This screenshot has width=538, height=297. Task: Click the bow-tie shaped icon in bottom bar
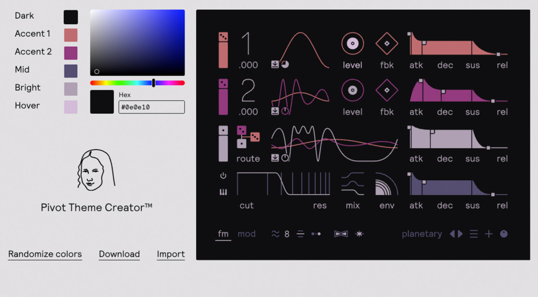(x=341, y=234)
